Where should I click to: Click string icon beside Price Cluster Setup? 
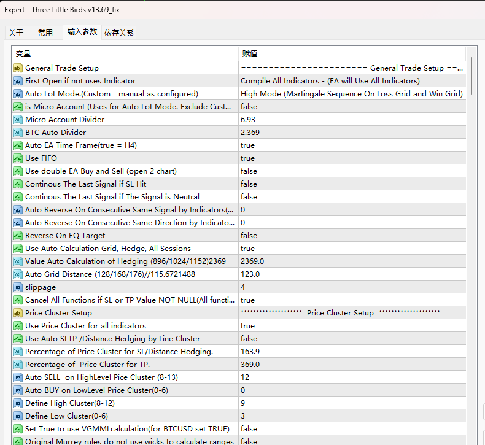(x=18, y=313)
